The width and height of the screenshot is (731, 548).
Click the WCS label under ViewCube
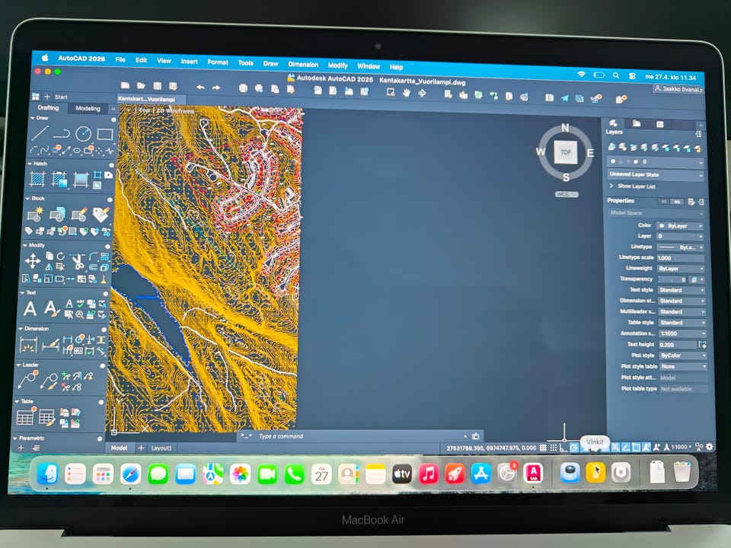click(567, 194)
